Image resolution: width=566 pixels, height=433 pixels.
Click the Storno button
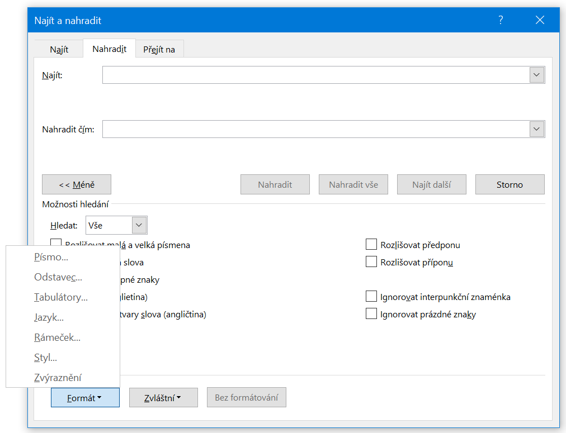tap(510, 184)
